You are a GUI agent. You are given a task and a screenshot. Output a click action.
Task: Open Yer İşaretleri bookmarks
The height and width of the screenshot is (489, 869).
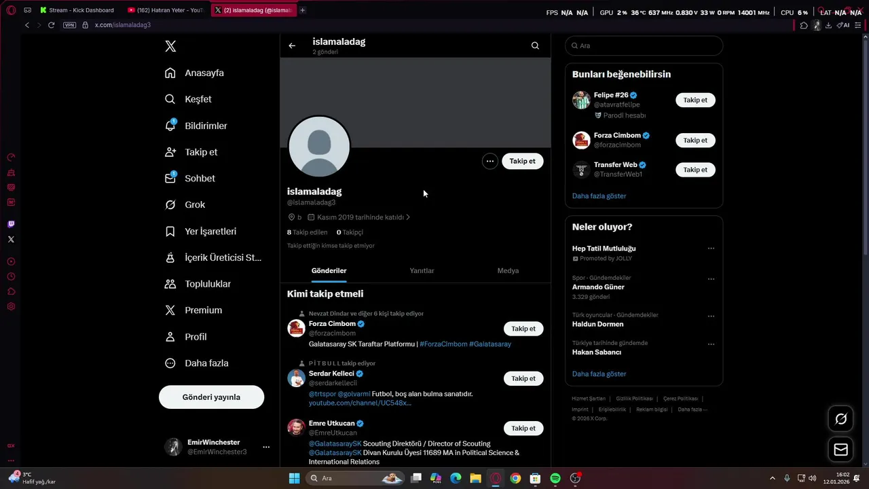(200, 231)
